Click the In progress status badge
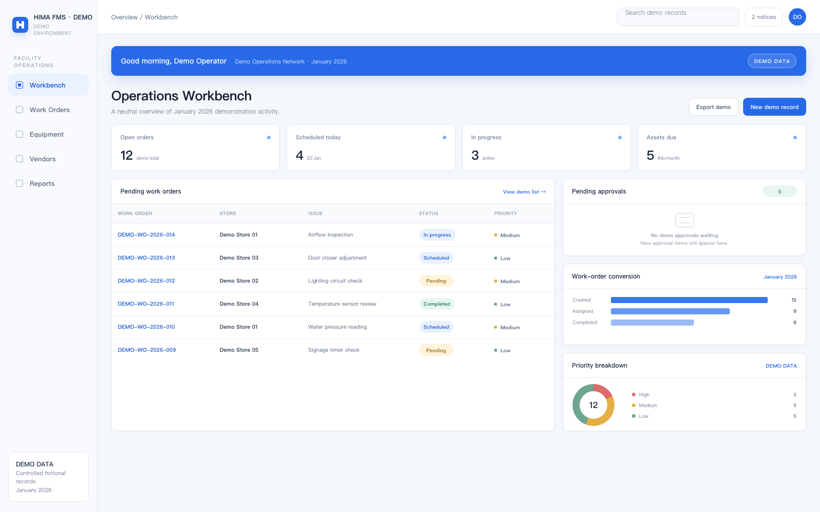 437,235
